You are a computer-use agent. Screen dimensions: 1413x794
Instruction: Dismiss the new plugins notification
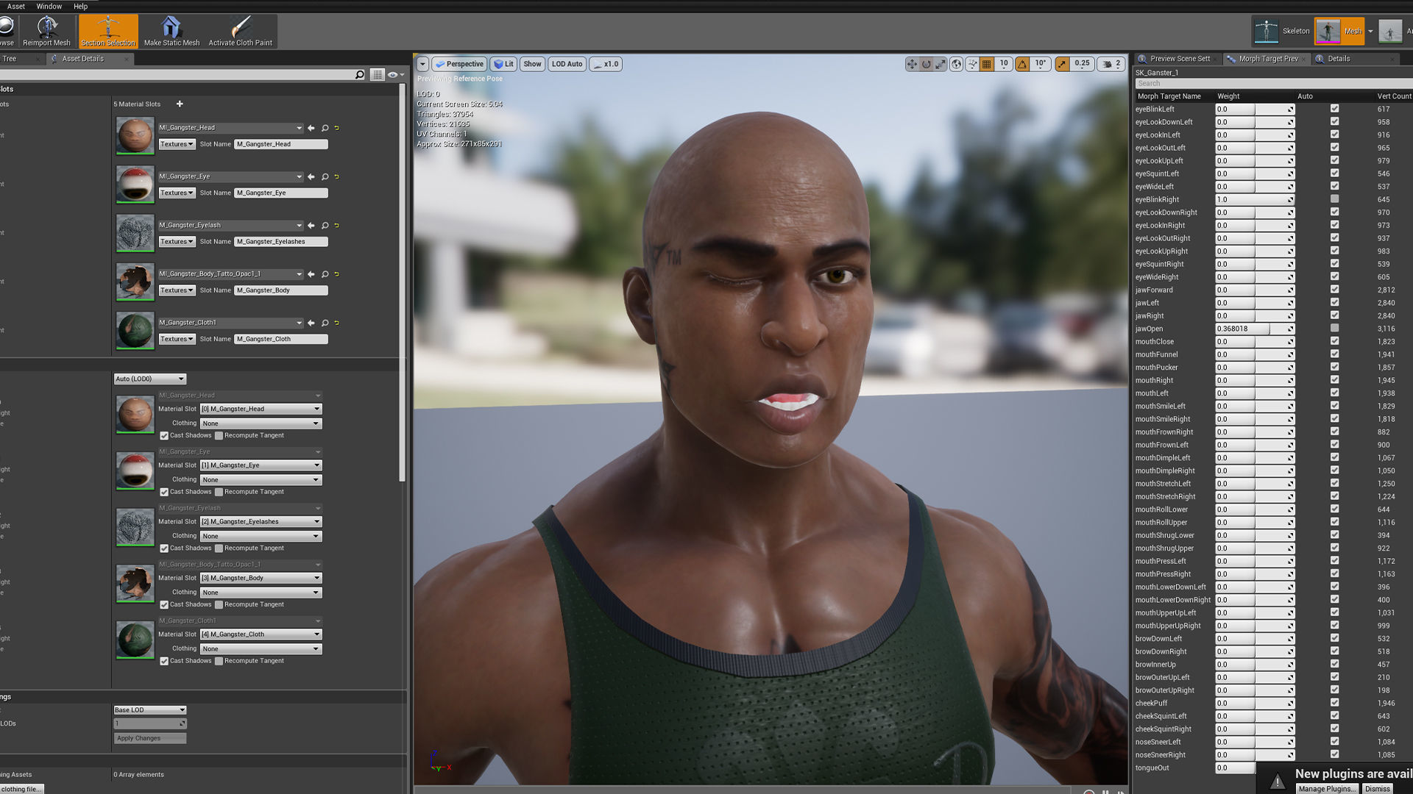[1377, 788]
